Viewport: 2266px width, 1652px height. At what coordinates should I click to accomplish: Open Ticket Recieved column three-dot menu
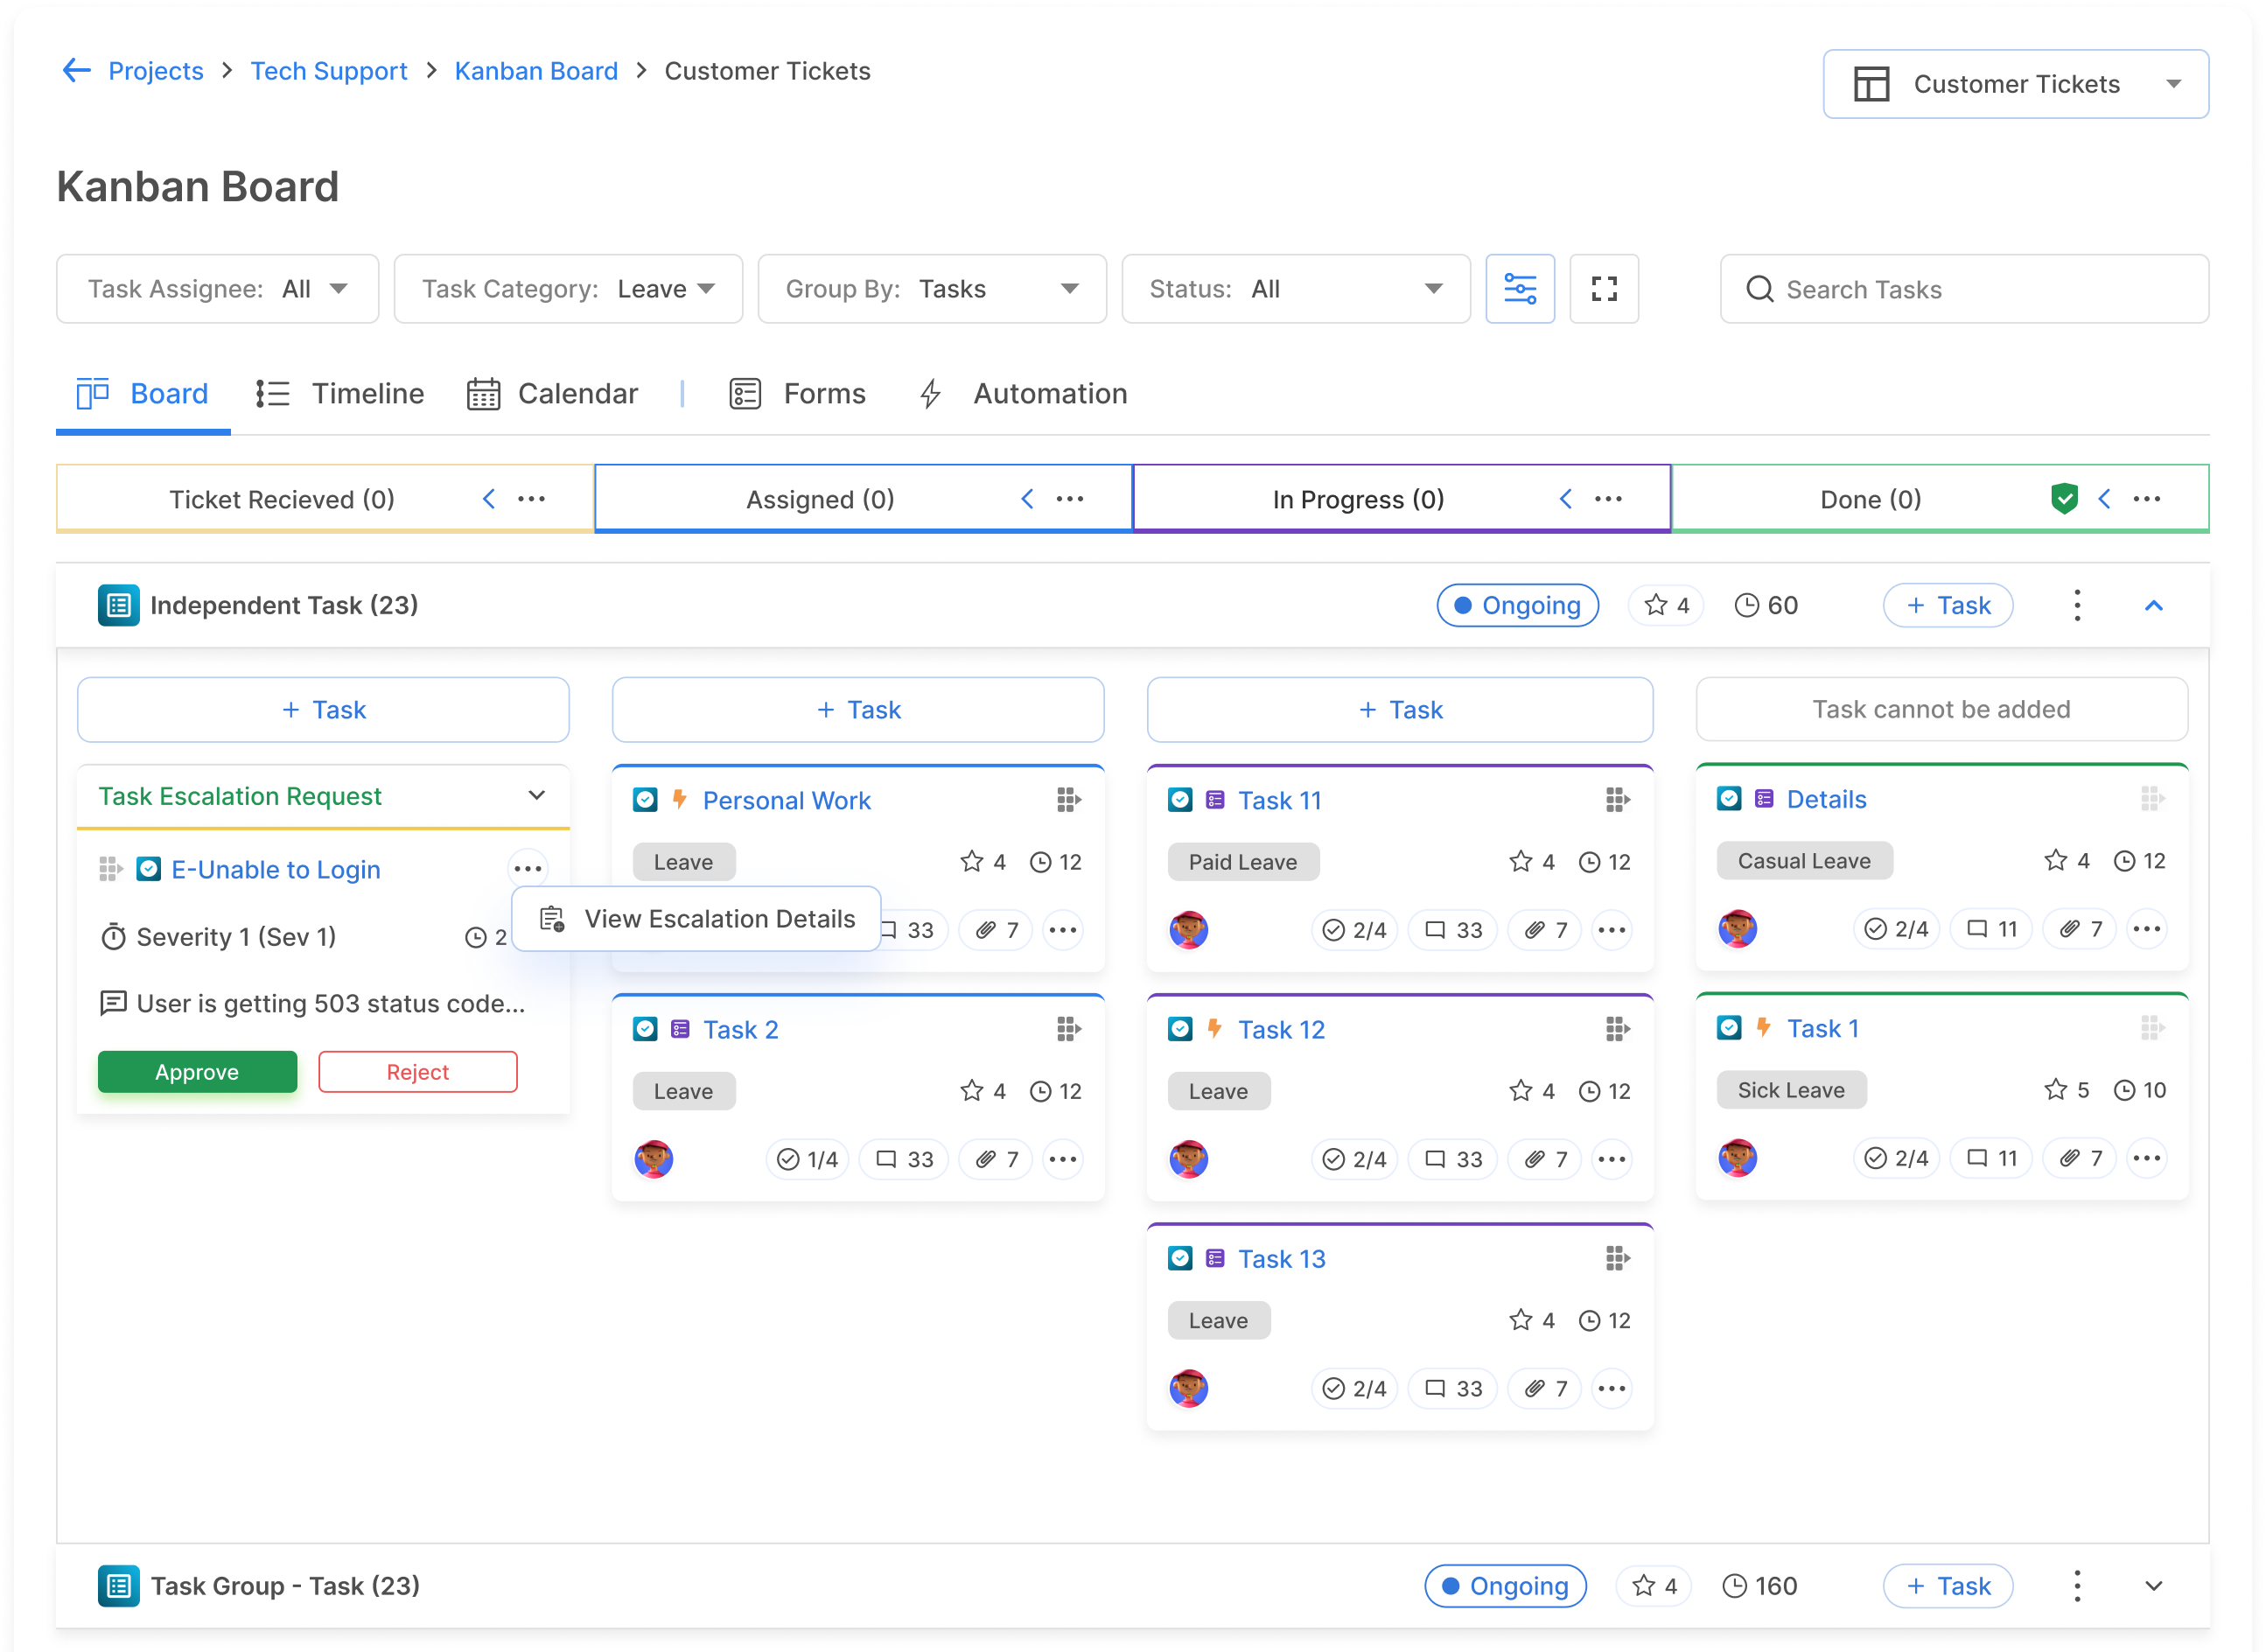click(x=531, y=499)
